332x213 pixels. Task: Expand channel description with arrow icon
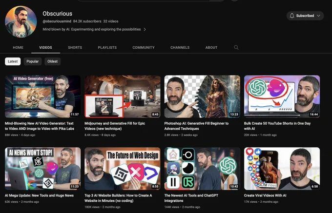click(x=145, y=29)
